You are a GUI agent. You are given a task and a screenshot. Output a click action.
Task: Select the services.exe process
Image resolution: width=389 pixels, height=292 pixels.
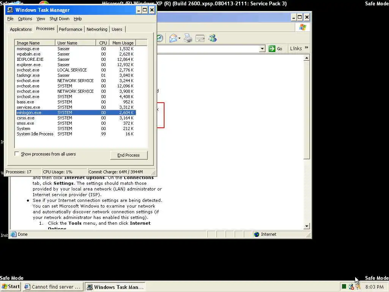click(x=76, y=107)
